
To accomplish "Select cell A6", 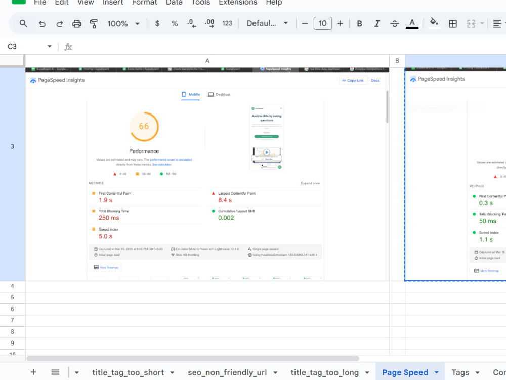I will pos(207,309).
